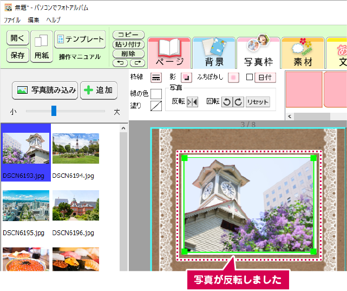Screen dimensions: 347x291
Task: Click the frame list horizontal scrollbar thumb
Action: 312,117
